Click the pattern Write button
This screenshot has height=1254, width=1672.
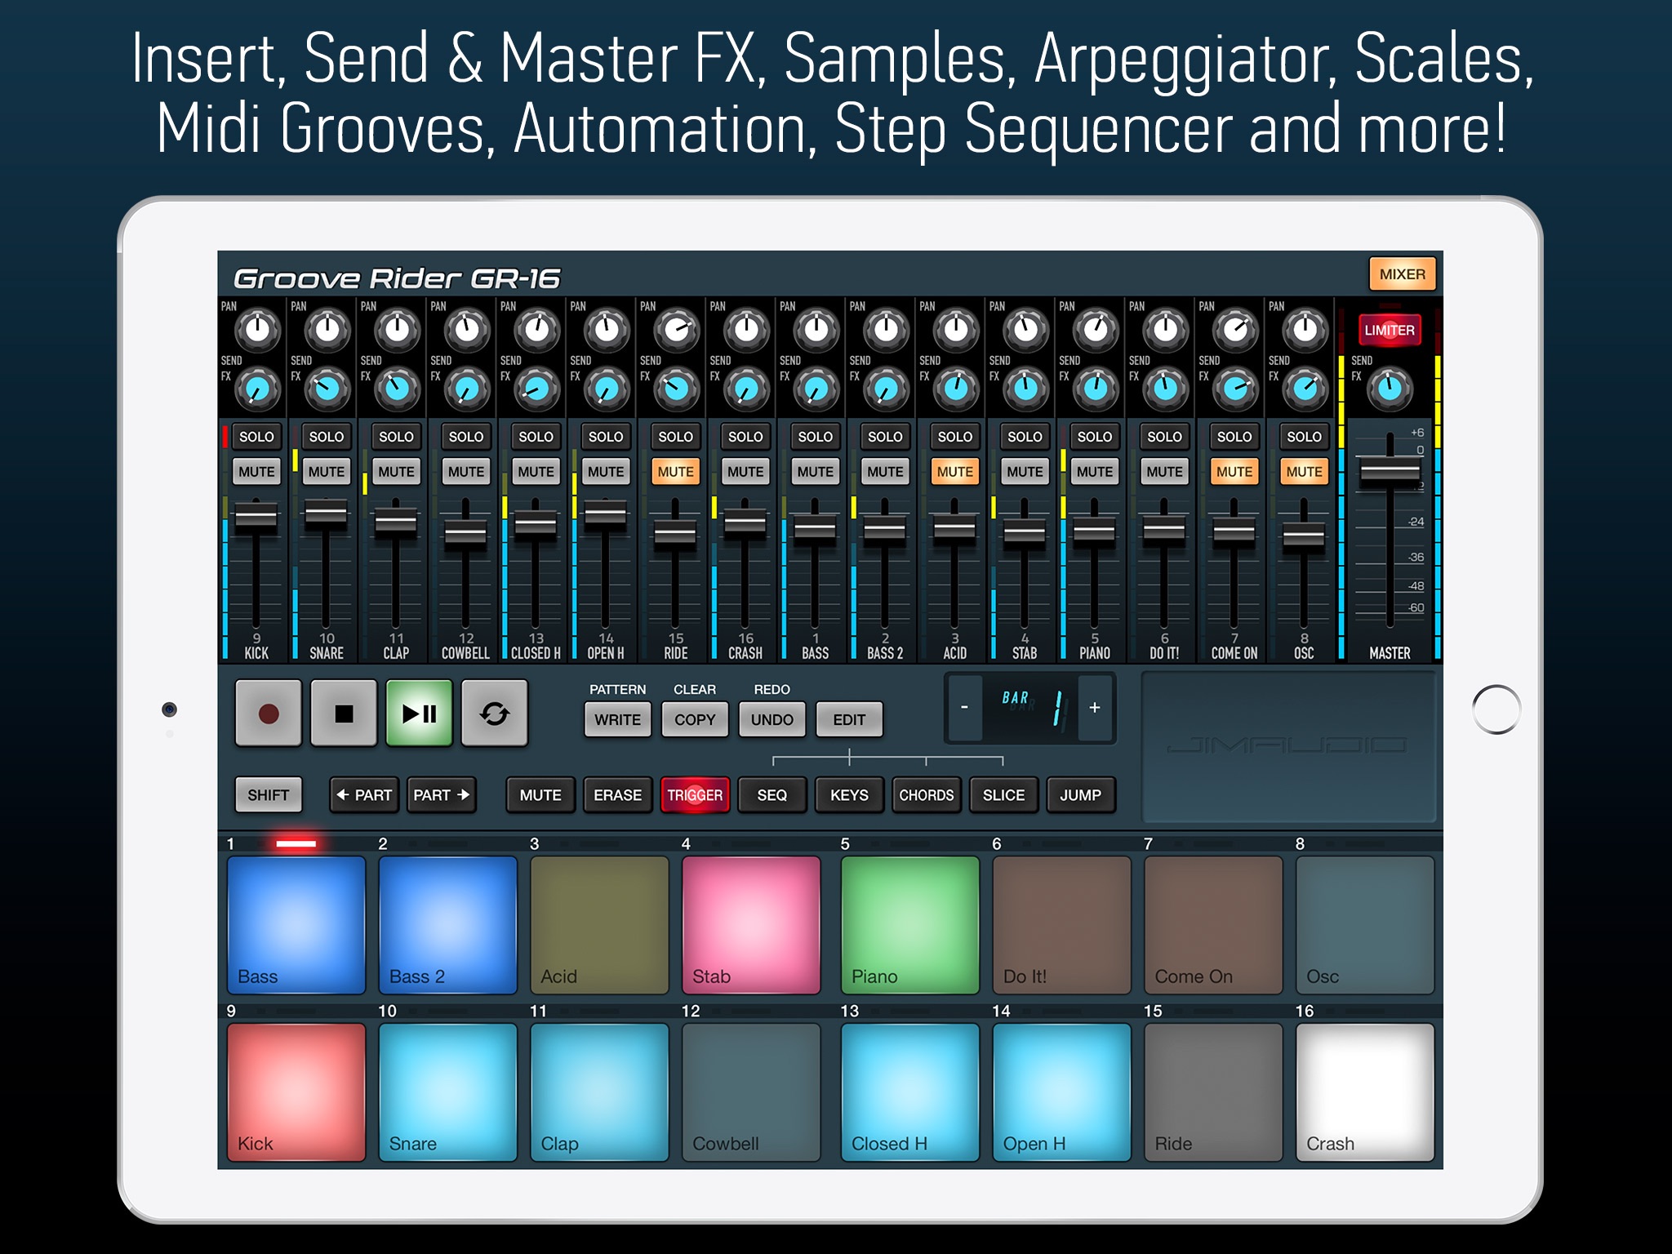[x=618, y=719]
